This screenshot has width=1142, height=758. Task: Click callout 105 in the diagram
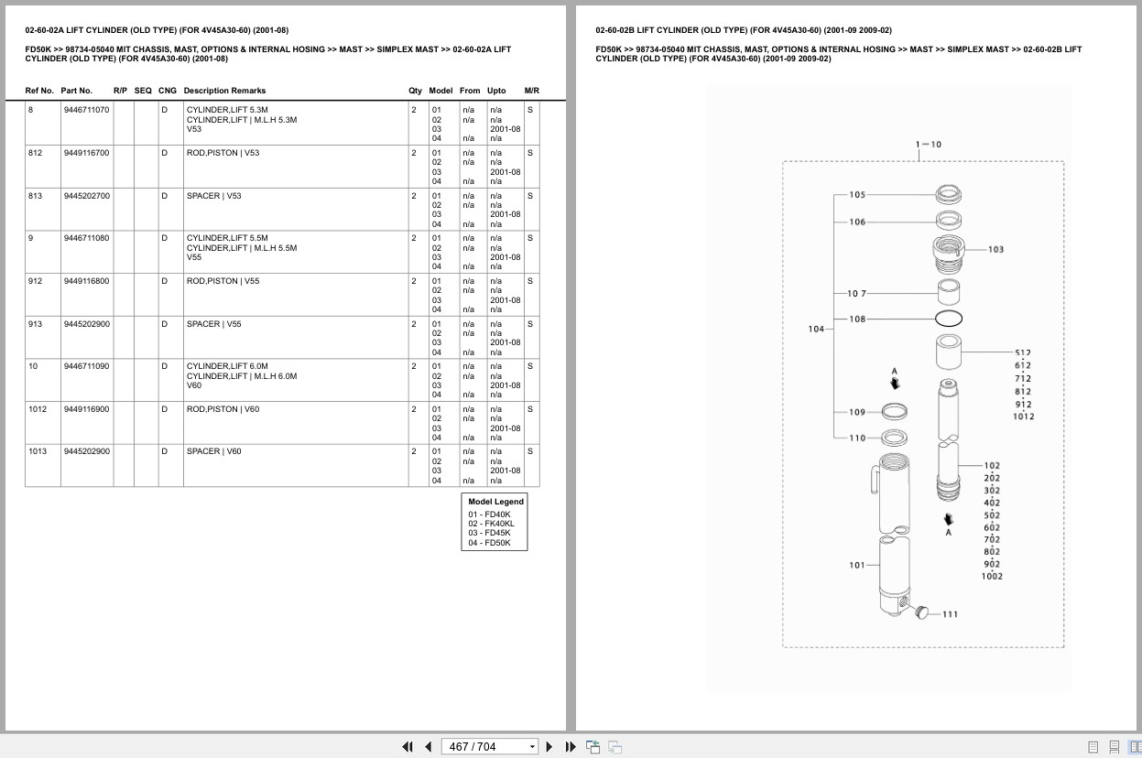point(857,195)
